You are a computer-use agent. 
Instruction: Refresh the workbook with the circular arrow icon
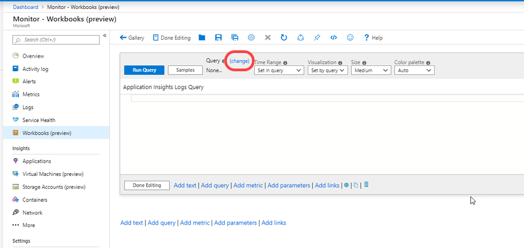click(x=284, y=38)
